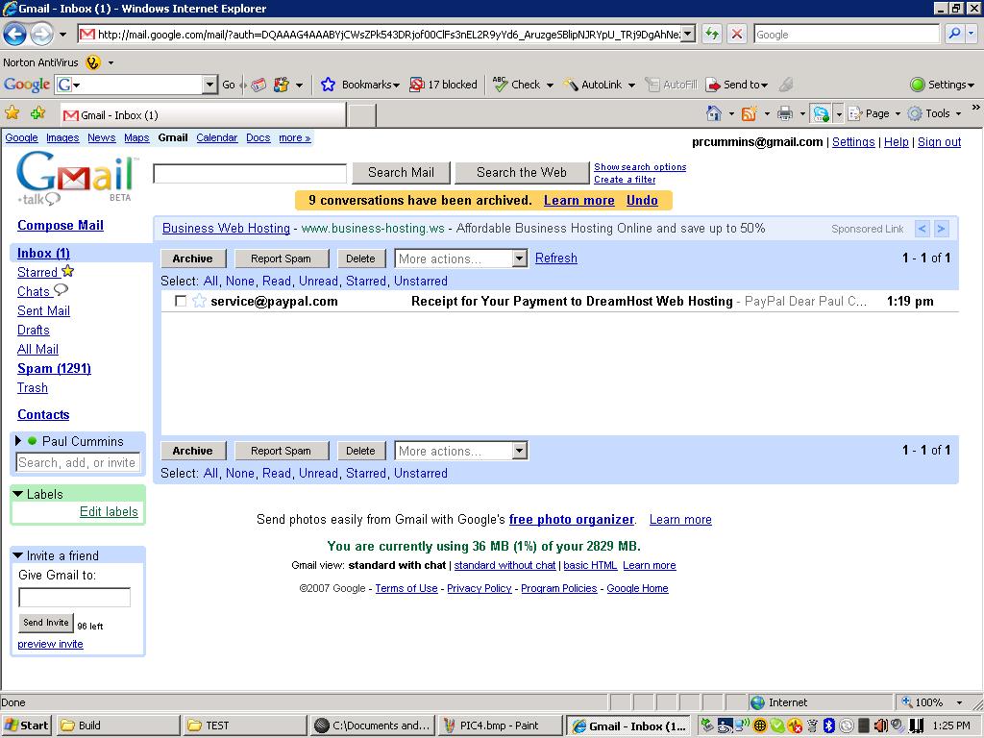Open the Favorites Center yellow star

tap(12, 113)
